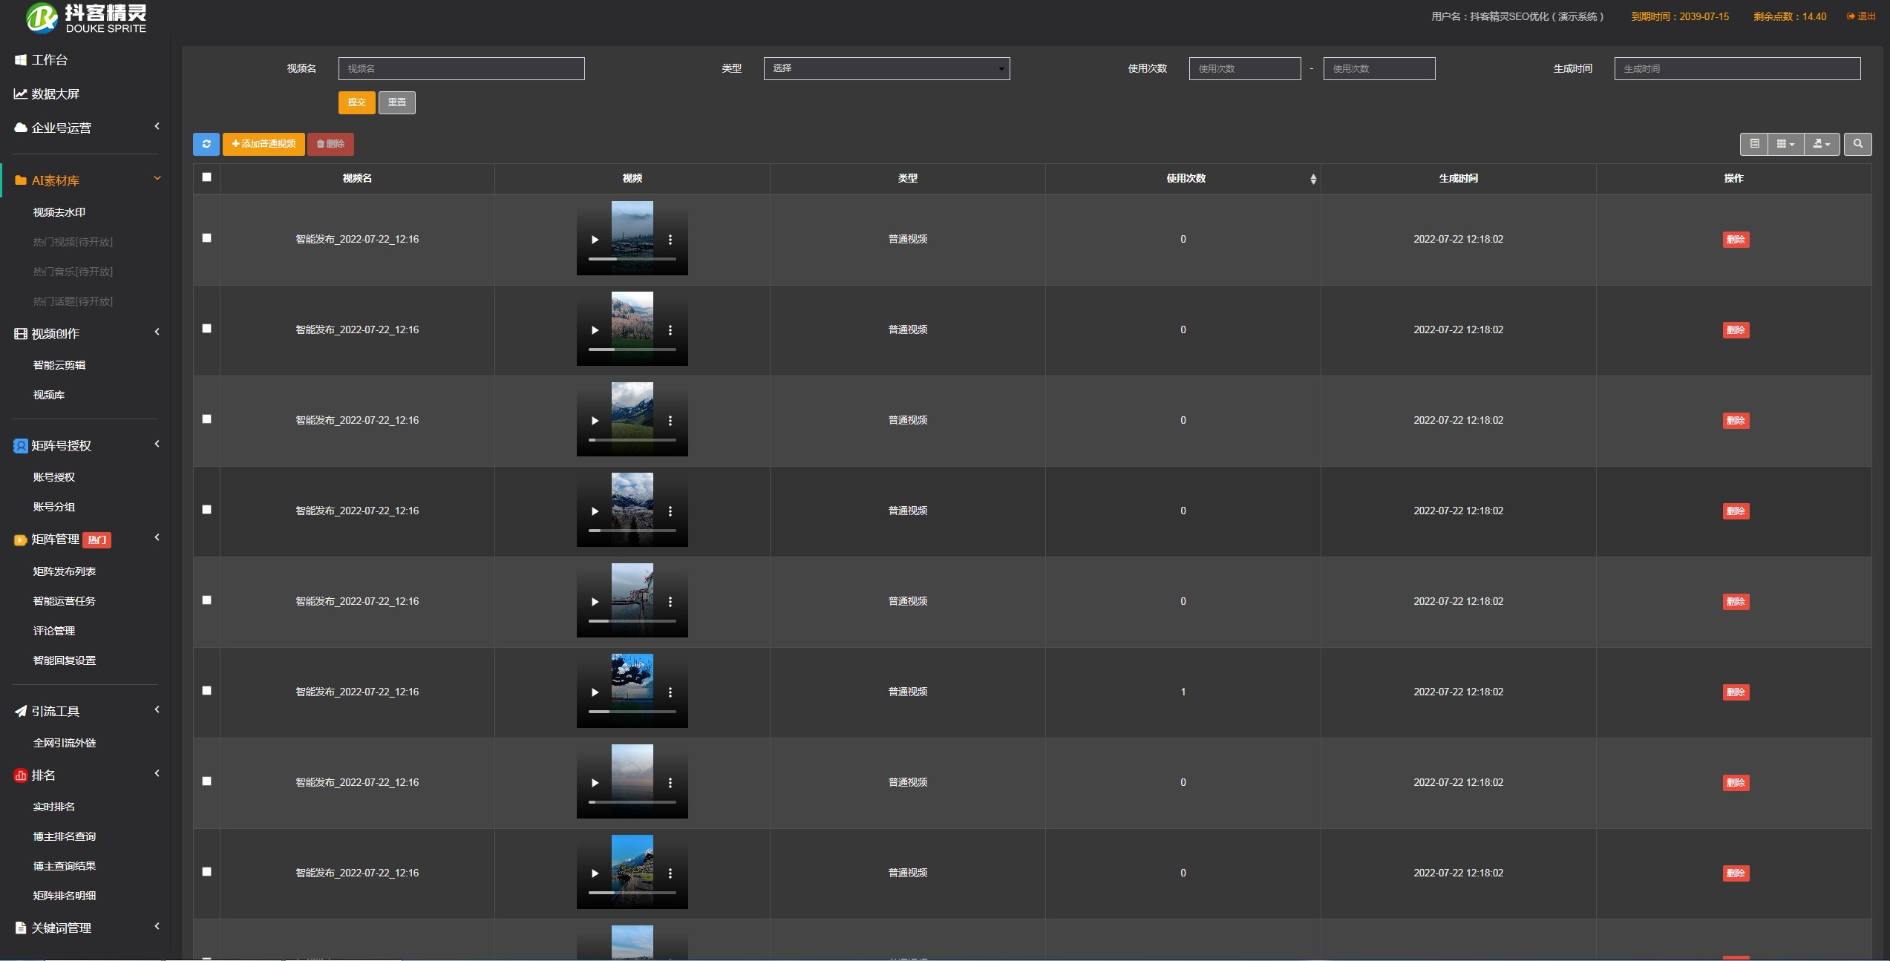1890x961 pixels.
Task: Open the three-dot menu on the second video
Action: point(670,330)
